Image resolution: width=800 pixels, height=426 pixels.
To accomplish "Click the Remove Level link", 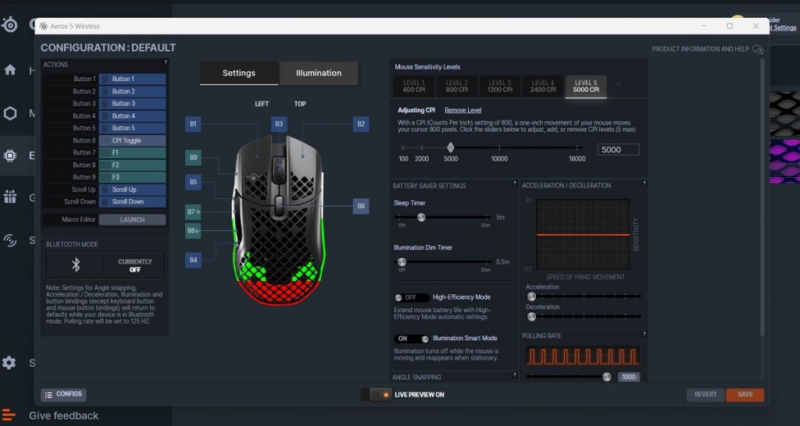I will coord(462,110).
